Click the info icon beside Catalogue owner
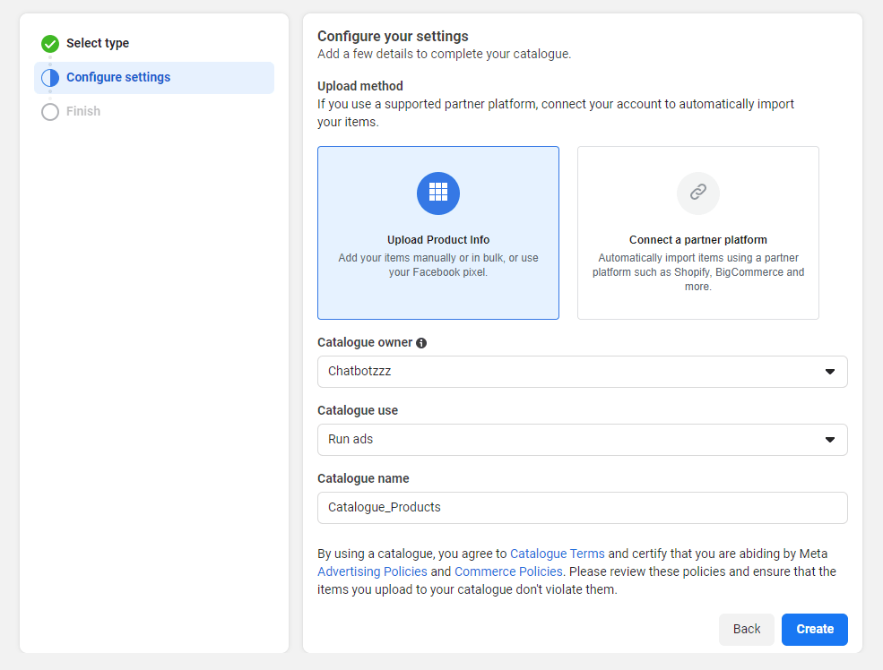883x670 pixels. coord(421,343)
